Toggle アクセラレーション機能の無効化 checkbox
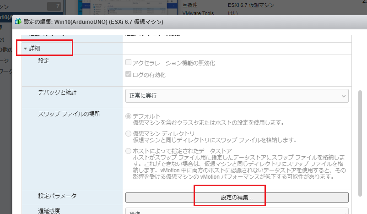 (129, 63)
